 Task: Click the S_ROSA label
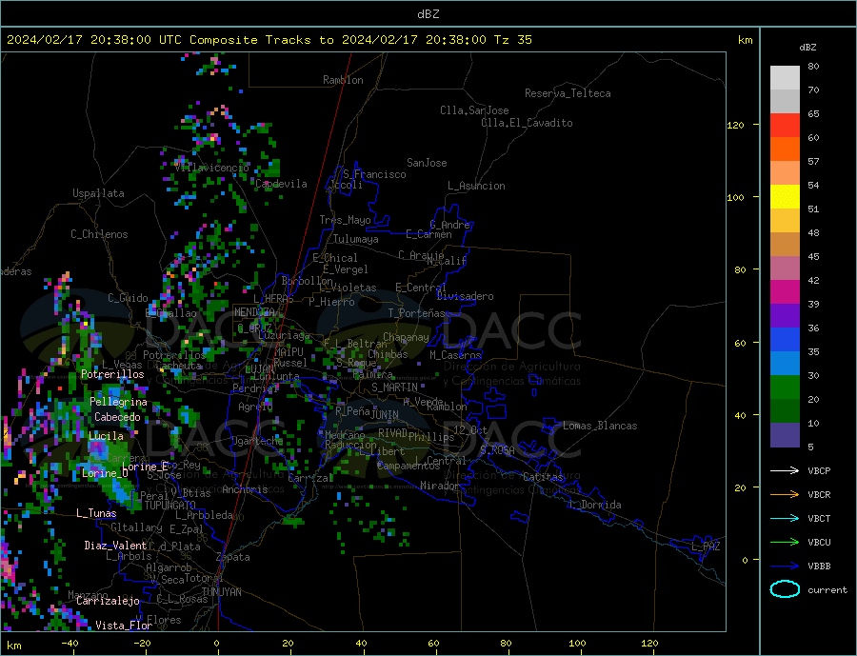tap(497, 450)
